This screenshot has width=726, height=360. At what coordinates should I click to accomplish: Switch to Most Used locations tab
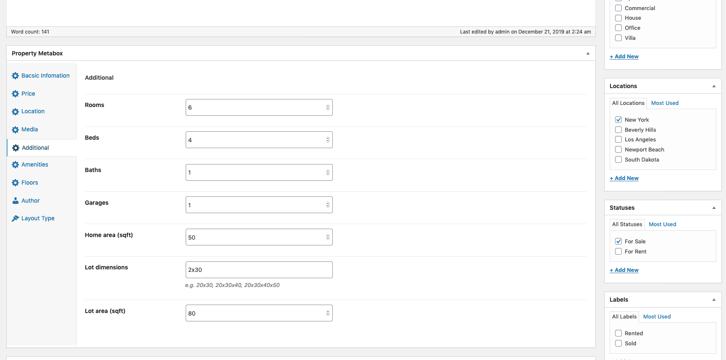click(665, 103)
